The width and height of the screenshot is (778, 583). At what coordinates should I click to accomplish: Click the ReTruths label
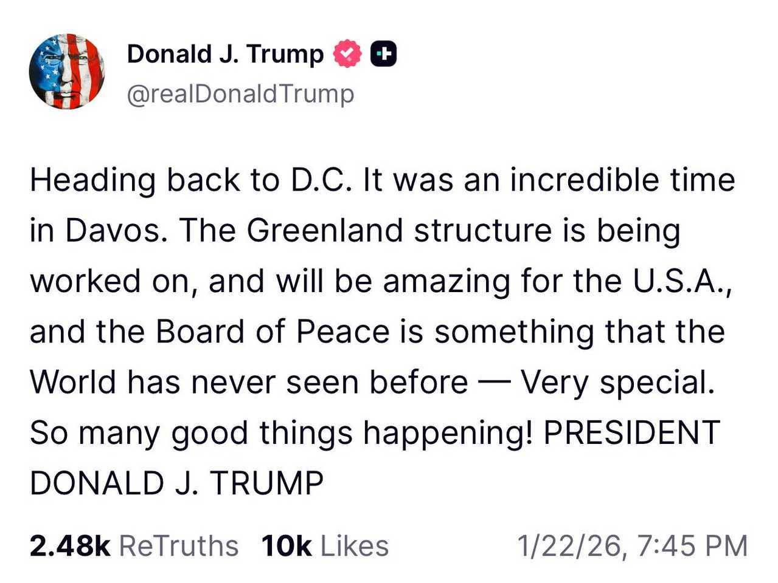tap(179, 545)
